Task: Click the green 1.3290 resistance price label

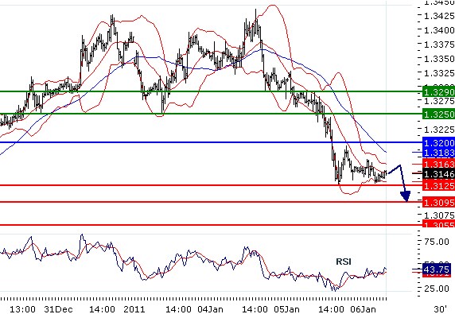Action: (x=438, y=92)
